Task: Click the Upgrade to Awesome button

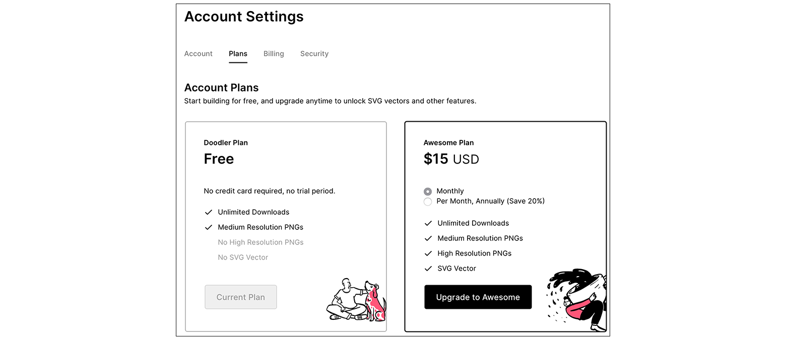Action: pos(478,297)
